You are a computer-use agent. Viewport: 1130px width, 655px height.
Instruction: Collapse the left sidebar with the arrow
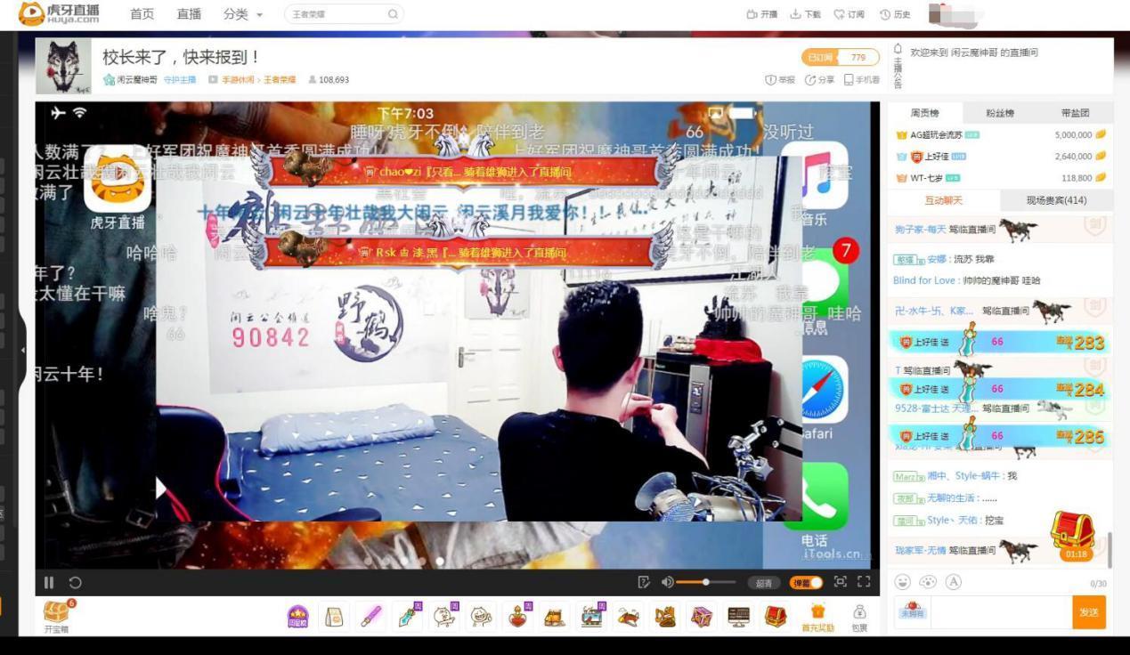pos(23,350)
